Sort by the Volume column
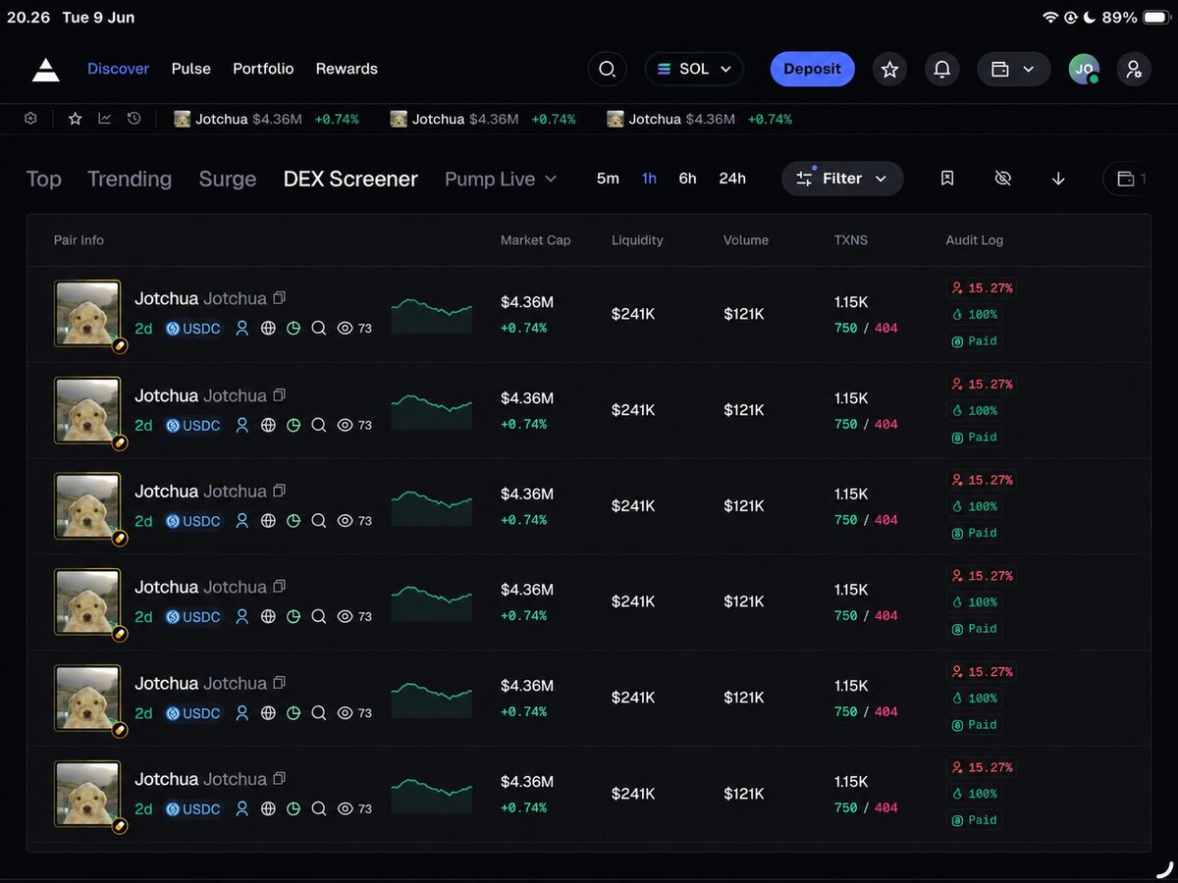The image size is (1178, 883). coord(746,240)
